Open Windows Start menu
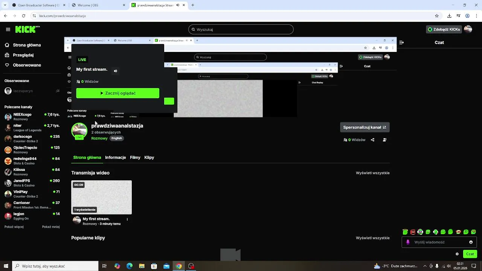Image resolution: width=482 pixels, height=271 pixels. [6, 266]
